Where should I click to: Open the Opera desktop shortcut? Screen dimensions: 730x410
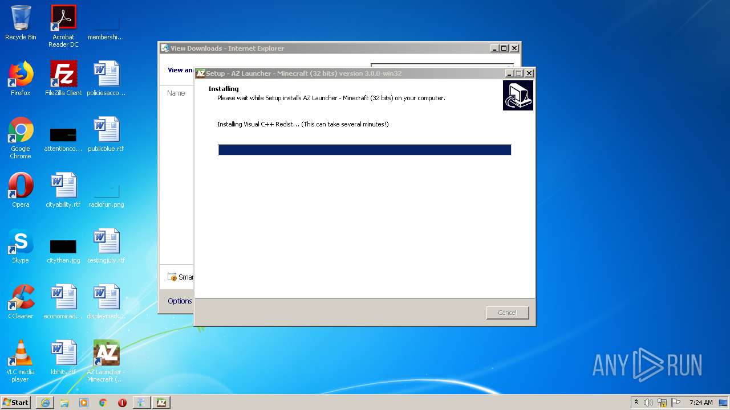(21, 190)
